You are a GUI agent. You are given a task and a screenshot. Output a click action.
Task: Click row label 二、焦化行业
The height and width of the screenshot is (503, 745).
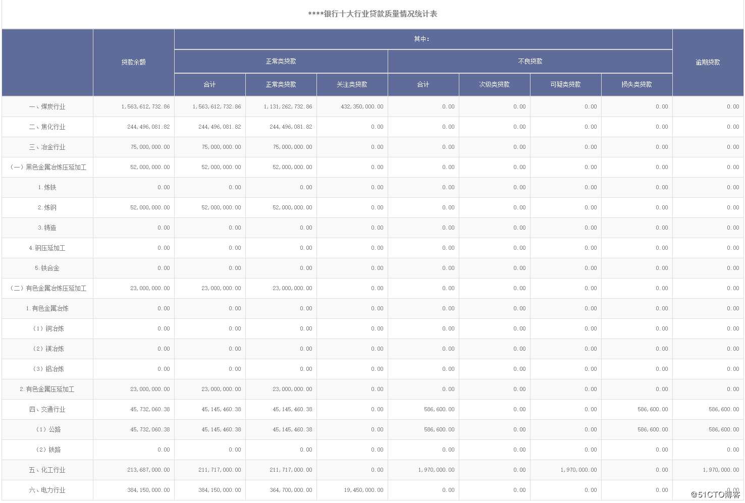click(47, 127)
